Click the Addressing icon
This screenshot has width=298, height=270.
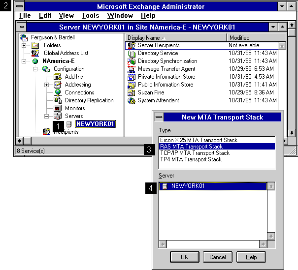tap(58, 85)
